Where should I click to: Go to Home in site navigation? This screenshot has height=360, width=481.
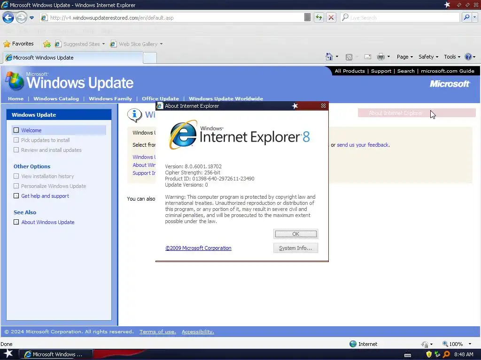point(16,98)
